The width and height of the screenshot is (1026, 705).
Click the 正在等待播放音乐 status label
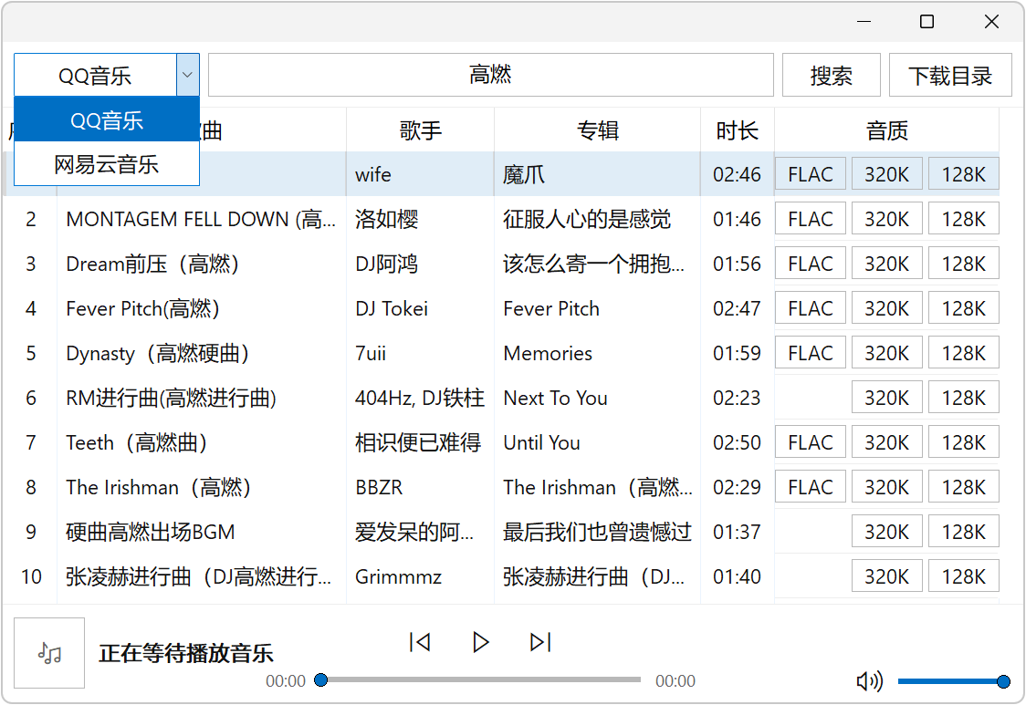click(x=186, y=653)
